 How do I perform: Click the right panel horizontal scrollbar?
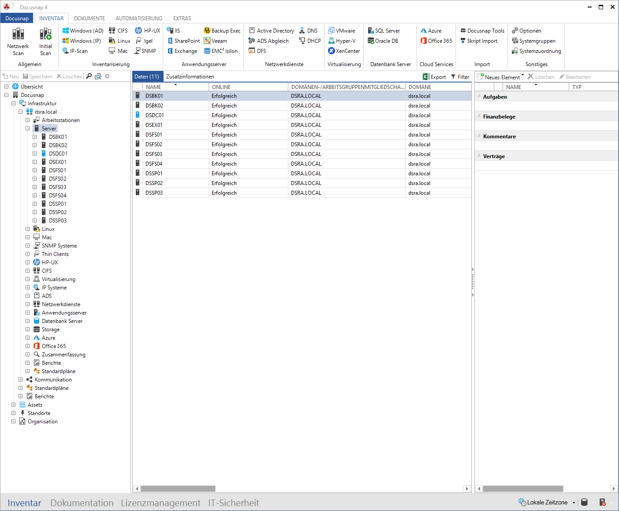click(523, 489)
